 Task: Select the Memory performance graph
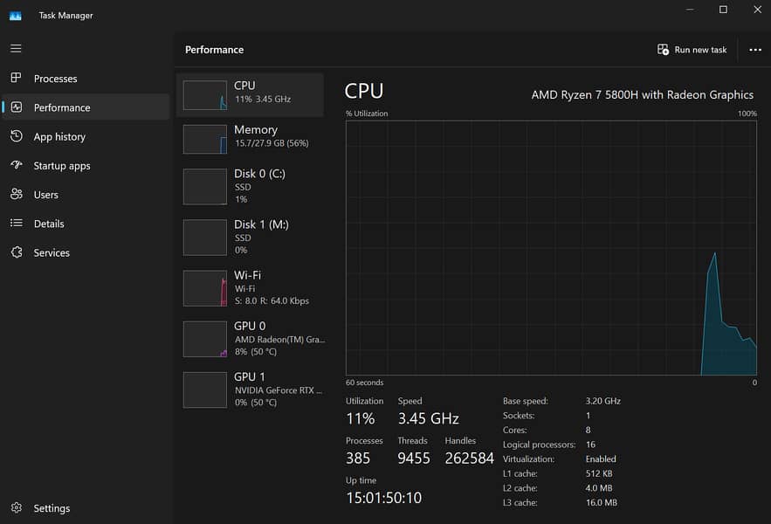point(250,136)
